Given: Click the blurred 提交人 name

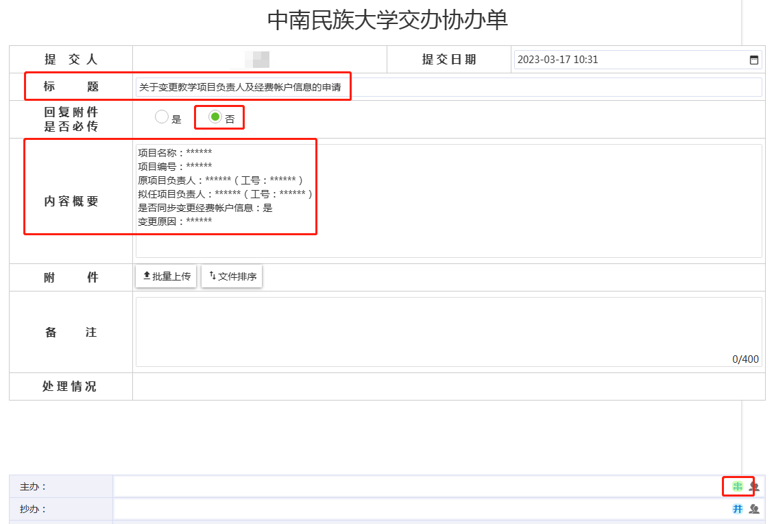Looking at the screenshot, I should point(261,60).
